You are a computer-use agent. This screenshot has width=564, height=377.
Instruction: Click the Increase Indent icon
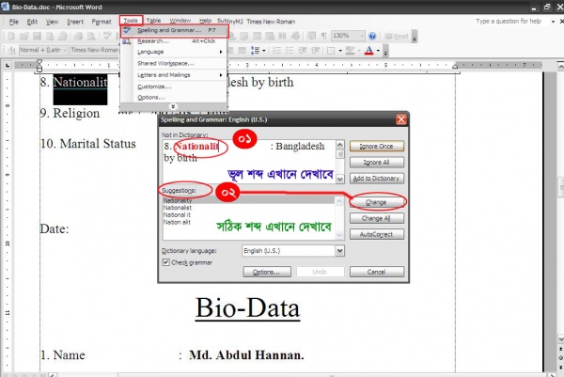point(315,51)
